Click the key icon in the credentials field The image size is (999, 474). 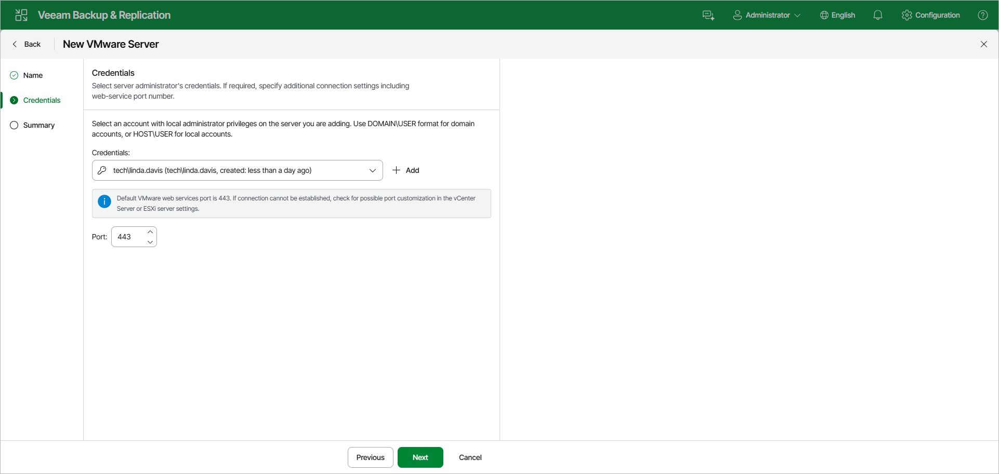pos(102,170)
